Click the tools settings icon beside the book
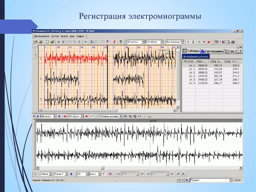Screen dimensions: 256x192 point(217,42)
